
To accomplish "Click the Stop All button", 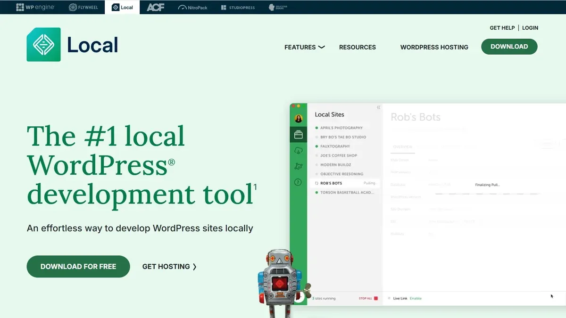I will (x=368, y=298).
